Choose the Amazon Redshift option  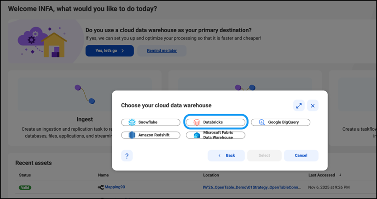tap(151, 135)
